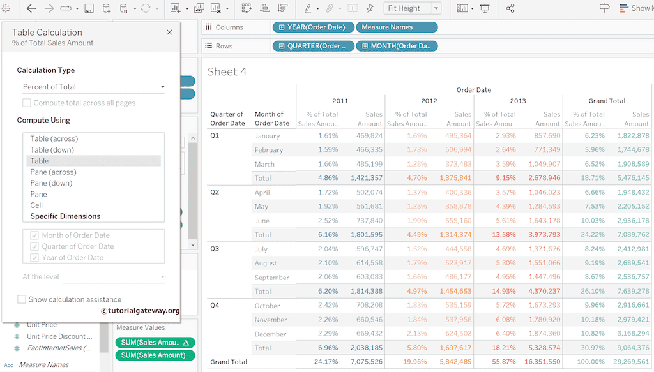Viewport: 654px width, 372px height.
Task: Toggle Quarter of Order Date checkbox
Action: pyautogui.click(x=34, y=246)
